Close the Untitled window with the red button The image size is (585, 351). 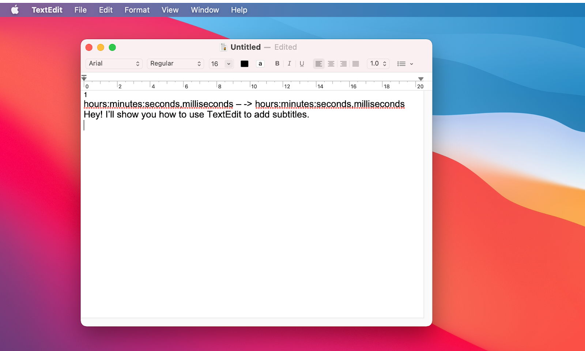click(x=89, y=47)
